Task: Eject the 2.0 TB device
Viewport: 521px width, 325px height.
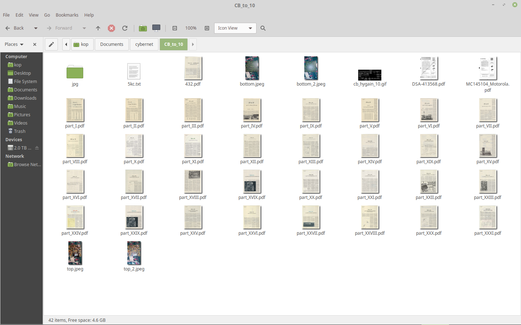Action: tap(37, 148)
